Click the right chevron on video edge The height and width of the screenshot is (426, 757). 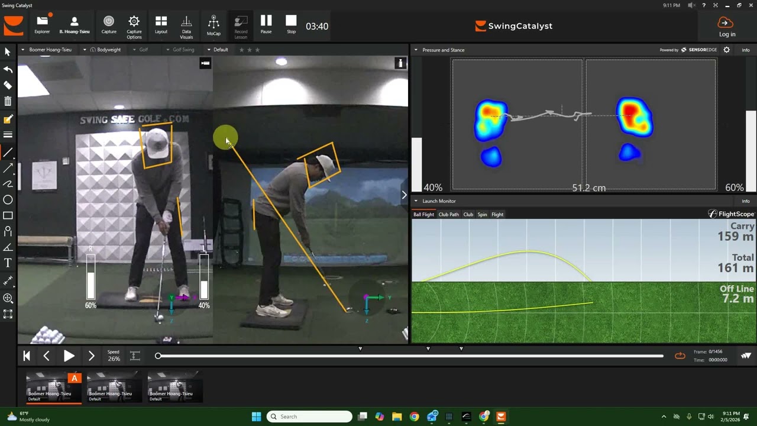pyautogui.click(x=404, y=195)
